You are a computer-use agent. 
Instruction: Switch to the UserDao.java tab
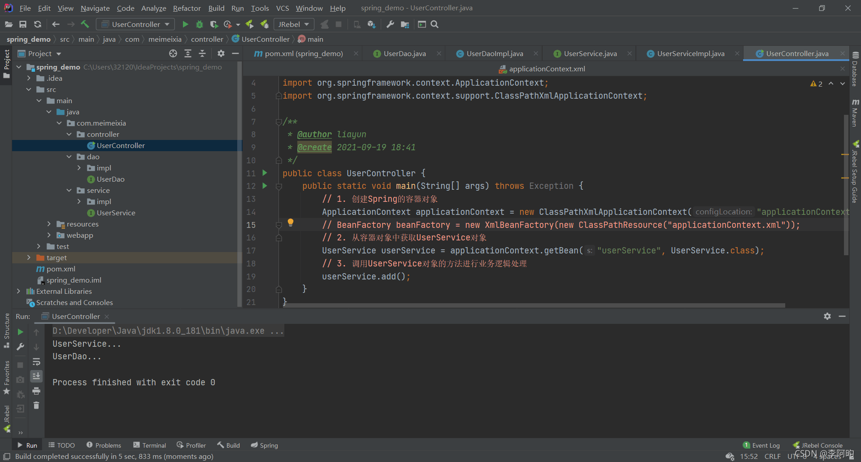404,53
